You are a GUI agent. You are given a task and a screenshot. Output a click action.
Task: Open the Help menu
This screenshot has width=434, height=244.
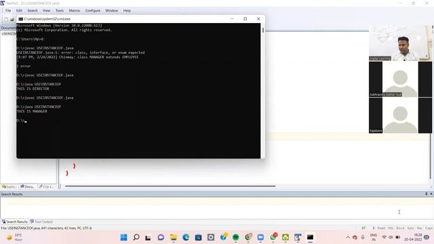coord(127,11)
